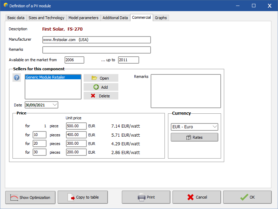Focus the manufacturer Remarks field
Image resolution: width=278 pixels, height=209 pixels.
click(96, 50)
